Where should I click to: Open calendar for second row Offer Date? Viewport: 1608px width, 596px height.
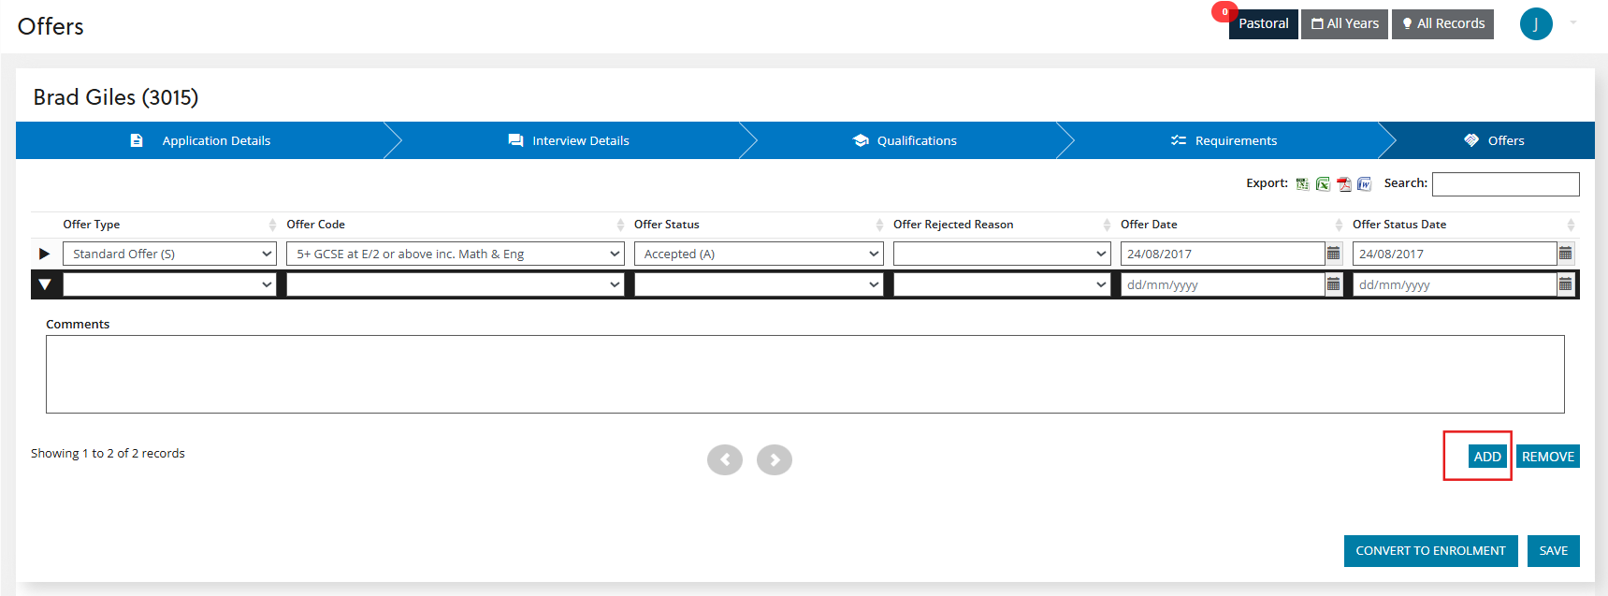1333,284
